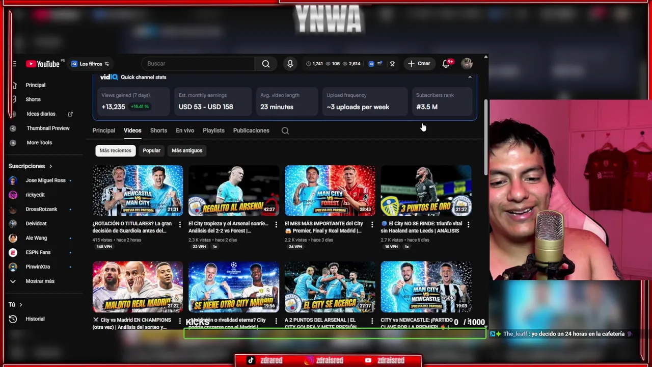Open Historial in sidebar
This screenshot has height=367, width=652.
pyautogui.click(x=35, y=319)
